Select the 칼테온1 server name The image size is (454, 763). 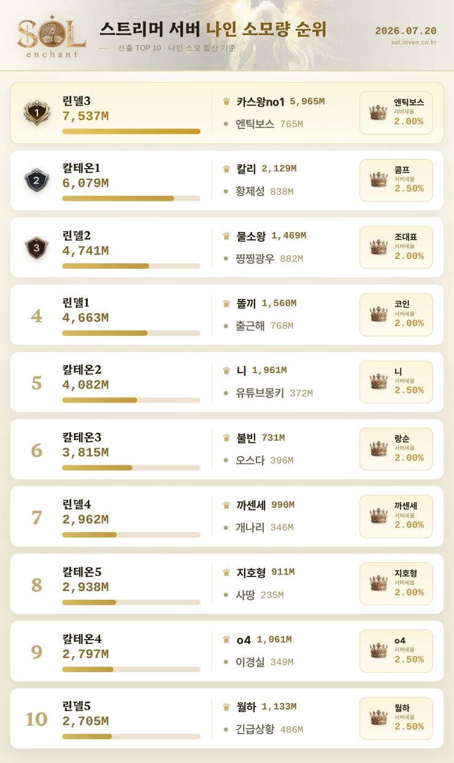(81, 168)
